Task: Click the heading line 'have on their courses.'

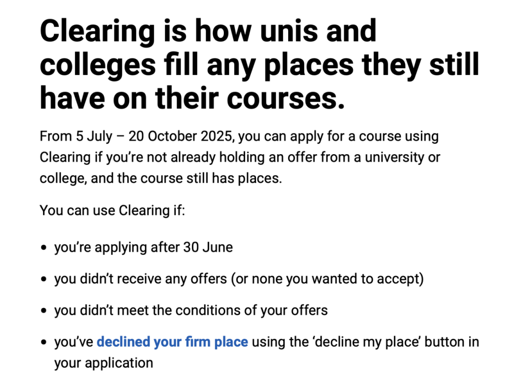Action: (x=192, y=98)
